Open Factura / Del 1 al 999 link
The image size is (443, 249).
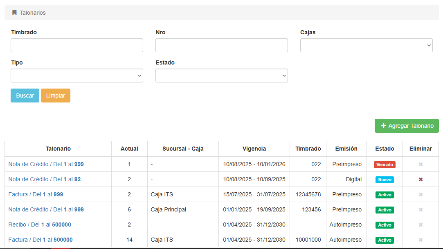(36, 194)
